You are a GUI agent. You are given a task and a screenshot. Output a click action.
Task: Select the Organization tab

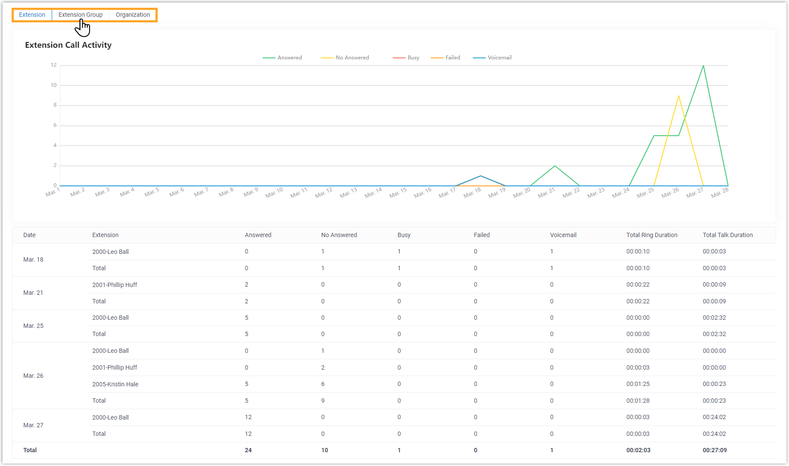[133, 15]
